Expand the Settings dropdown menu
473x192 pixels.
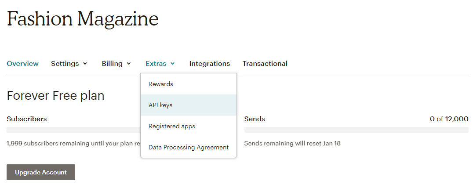point(69,64)
